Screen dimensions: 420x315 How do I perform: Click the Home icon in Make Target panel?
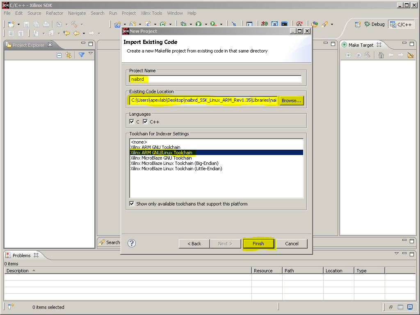click(x=381, y=55)
